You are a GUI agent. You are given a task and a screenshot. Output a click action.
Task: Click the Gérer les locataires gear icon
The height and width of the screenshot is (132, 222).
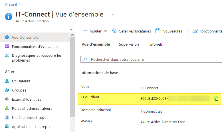pos(114,31)
